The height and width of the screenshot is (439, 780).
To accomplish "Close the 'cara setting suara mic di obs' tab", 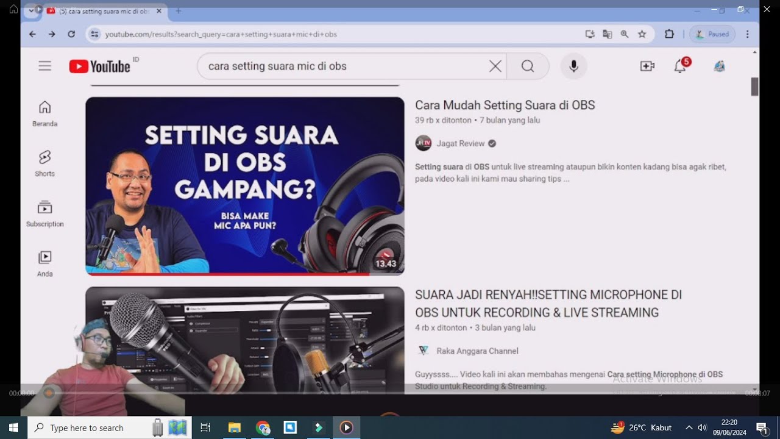I will click(x=159, y=11).
